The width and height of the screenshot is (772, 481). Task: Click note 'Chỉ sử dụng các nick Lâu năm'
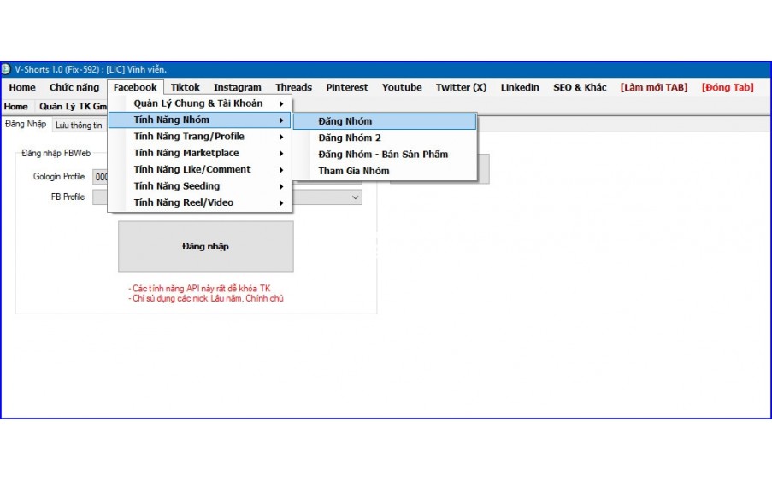coord(206,298)
